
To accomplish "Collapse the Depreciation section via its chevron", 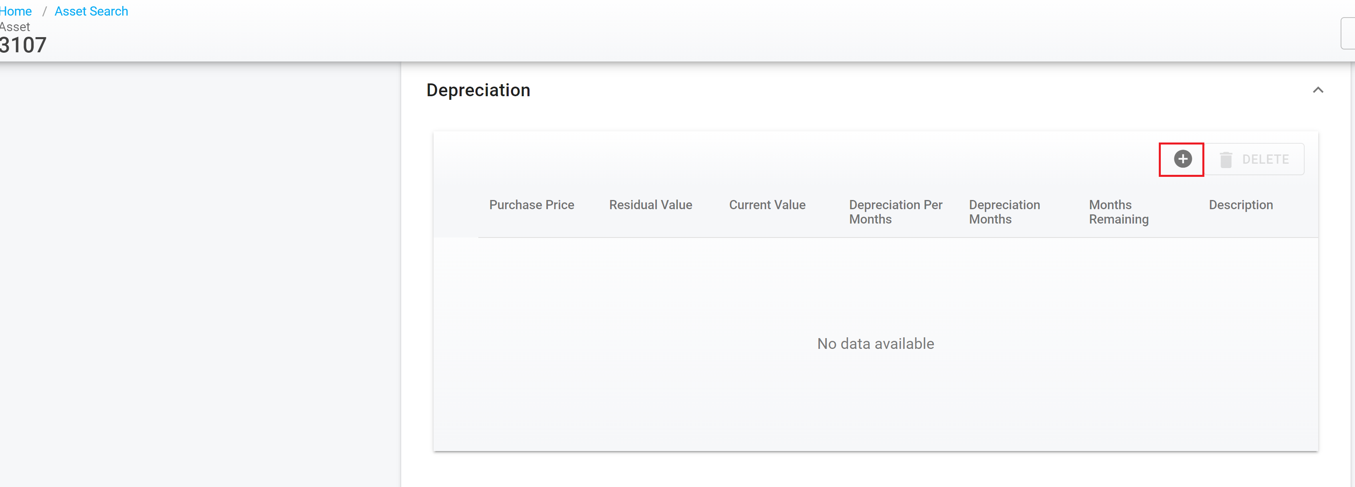I will click(x=1318, y=90).
